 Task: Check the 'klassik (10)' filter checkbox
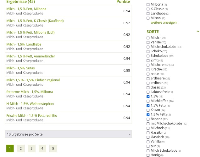[148, 133]
